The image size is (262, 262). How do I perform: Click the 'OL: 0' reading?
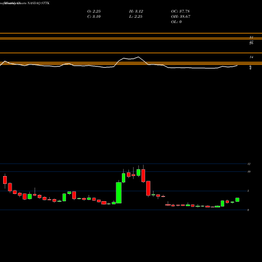[177, 21]
